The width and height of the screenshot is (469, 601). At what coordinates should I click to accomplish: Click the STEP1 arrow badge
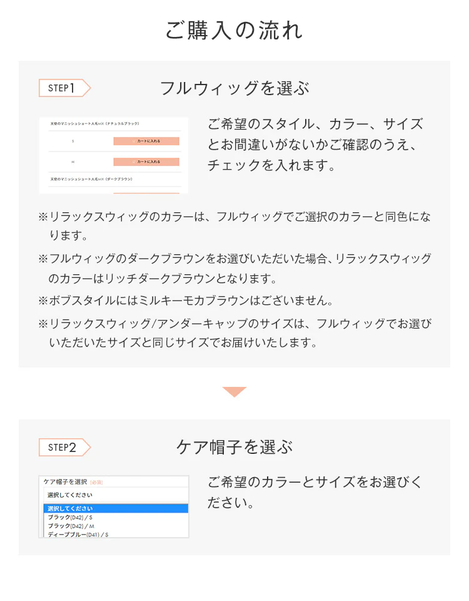pyautogui.click(x=64, y=88)
